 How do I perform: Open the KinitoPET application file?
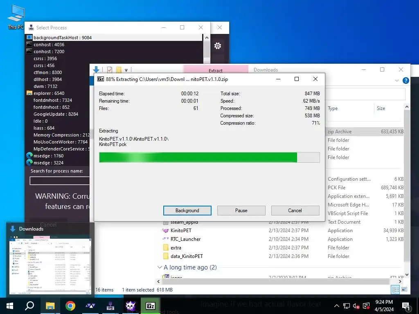click(x=181, y=231)
